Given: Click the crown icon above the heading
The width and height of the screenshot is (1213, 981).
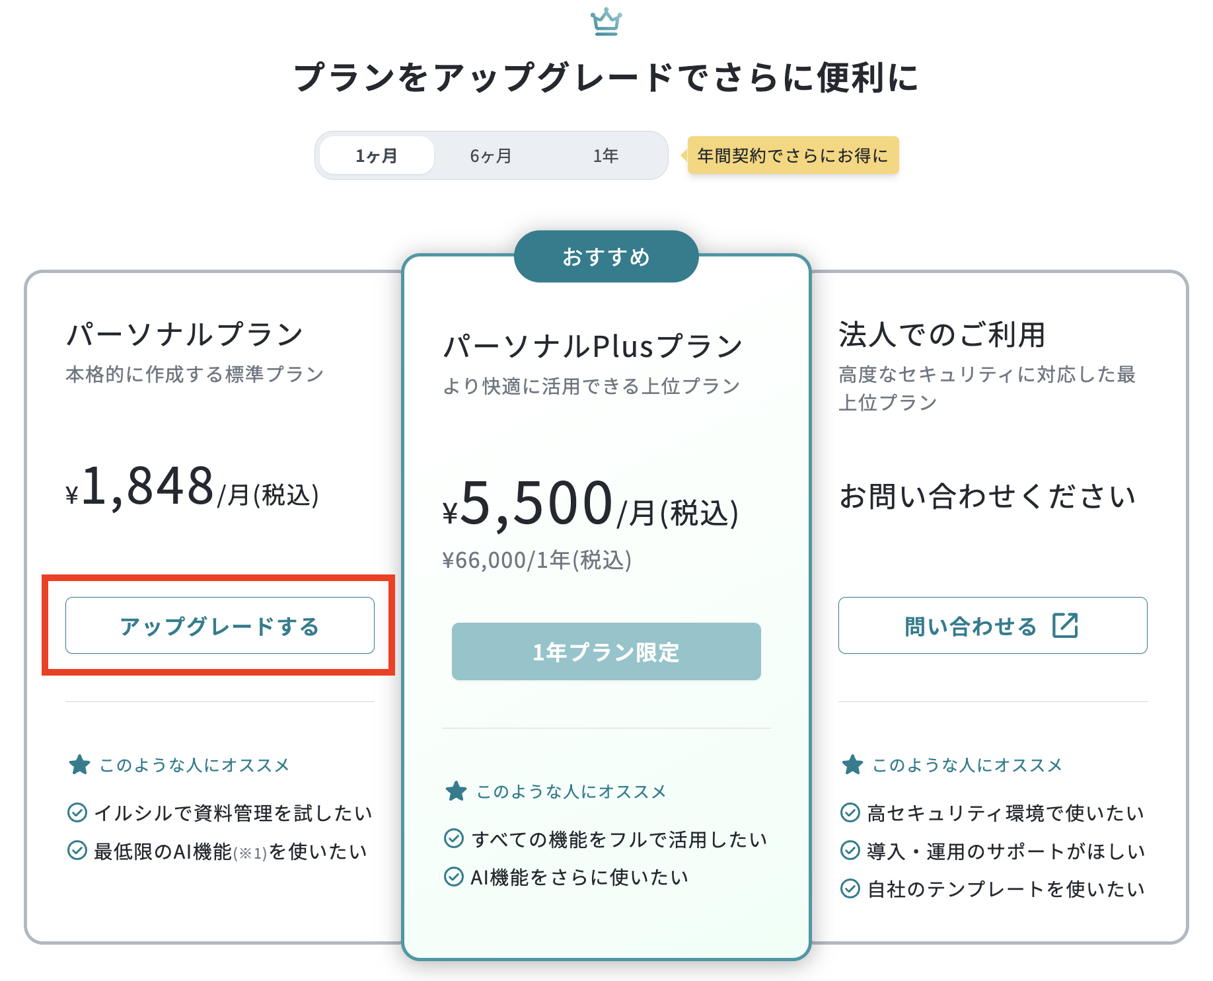Looking at the screenshot, I should tap(606, 22).
